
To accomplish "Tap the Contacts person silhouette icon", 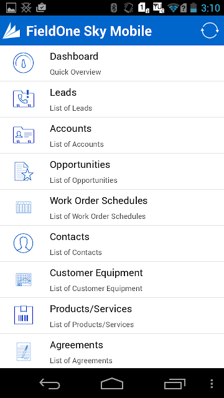I will tap(23, 243).
